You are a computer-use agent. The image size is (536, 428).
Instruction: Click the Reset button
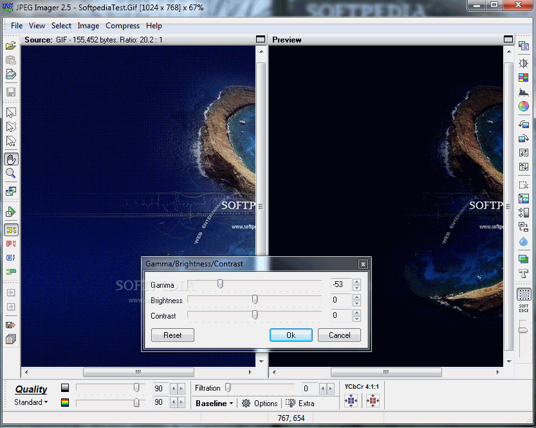point(172,335)
